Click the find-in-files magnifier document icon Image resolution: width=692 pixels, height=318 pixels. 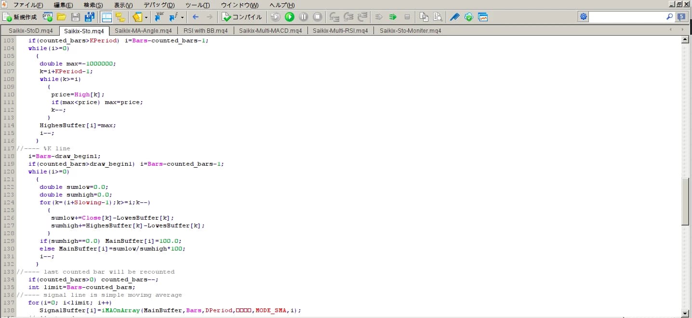point(438,17)
